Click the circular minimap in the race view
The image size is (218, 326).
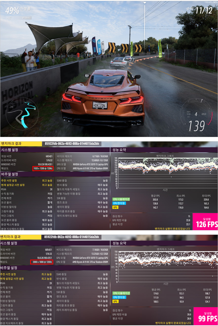tap(22, 114)
